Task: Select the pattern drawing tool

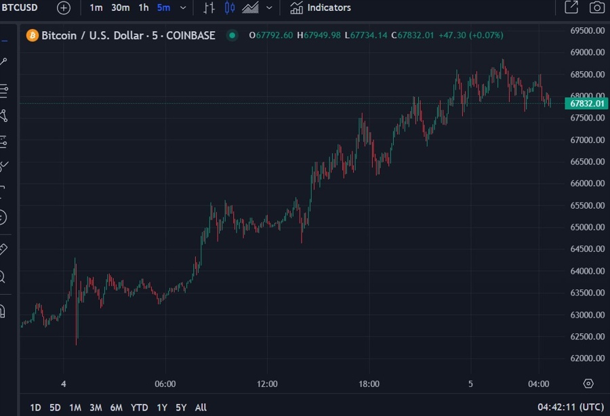Action: click(3, 115)
